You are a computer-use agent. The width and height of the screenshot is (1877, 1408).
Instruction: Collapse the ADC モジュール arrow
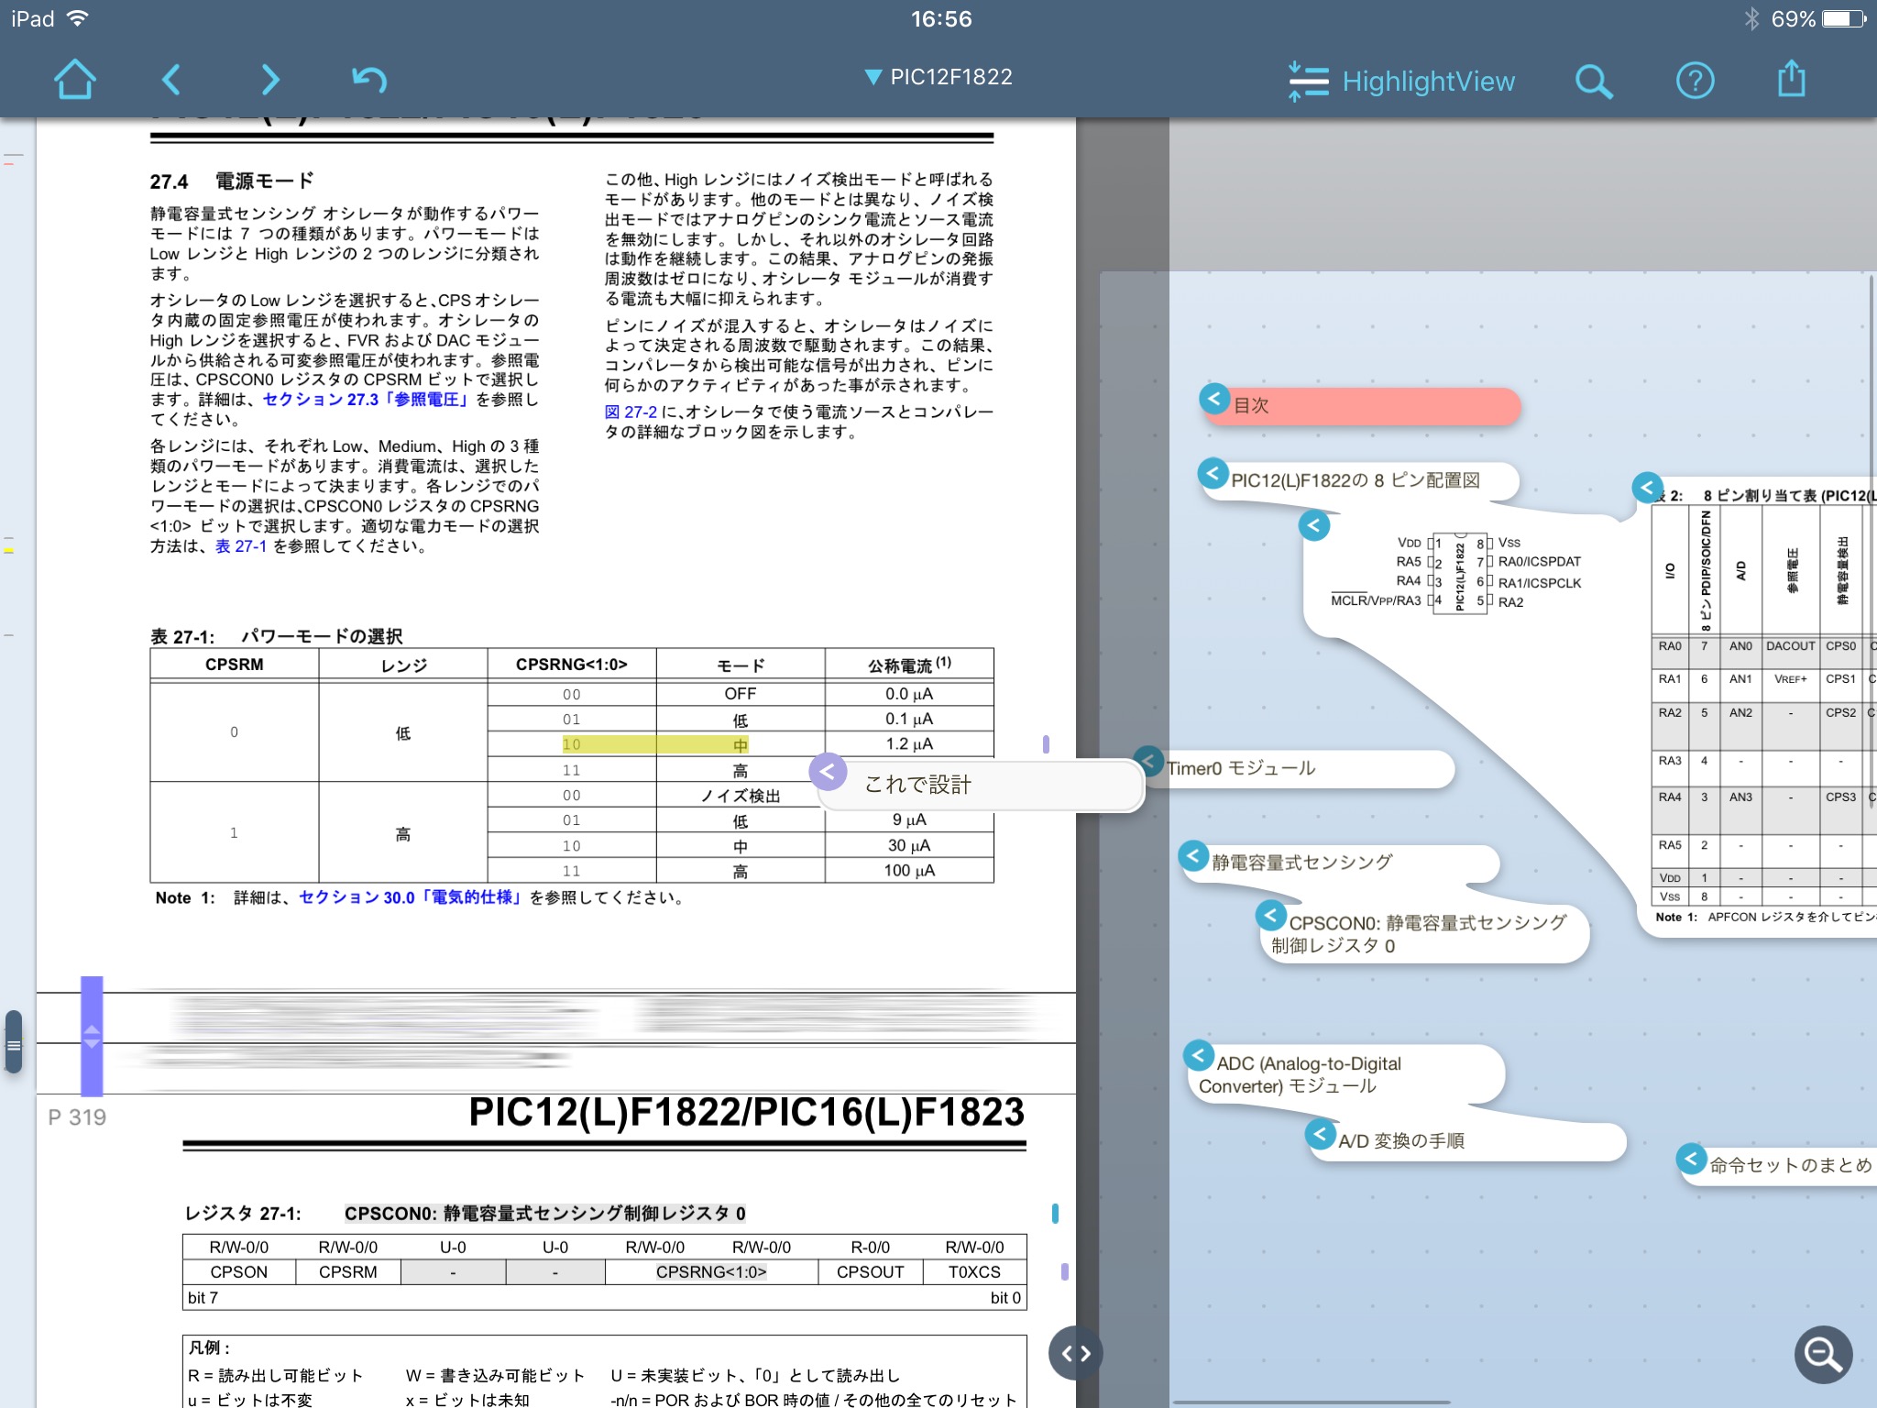click(x=1199, y=1055)
